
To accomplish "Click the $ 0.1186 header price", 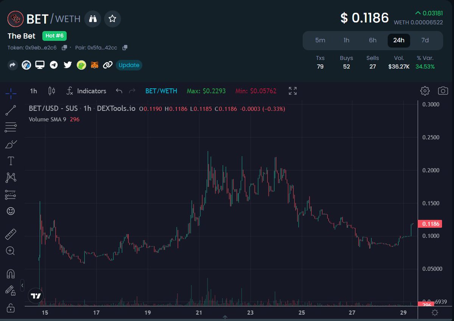I will (365, 18).
